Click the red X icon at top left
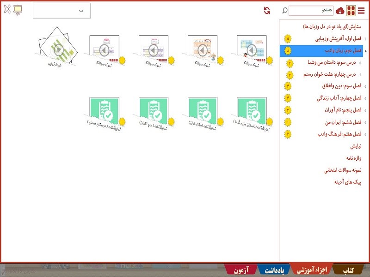The image size is (370, 277). pyautogui.click(x=7, y=9)
